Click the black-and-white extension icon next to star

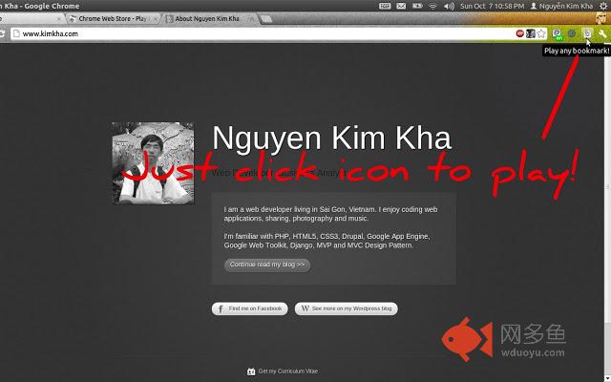pyautogui.click(x=531, y=33)
